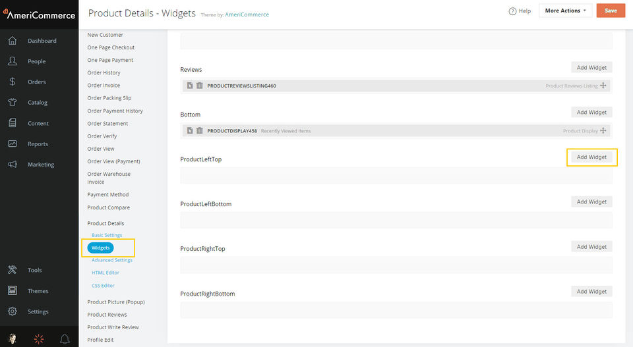This screenshot has width=633, height=347.
Task: Click the orange starburst icon in the bottom bar
Action: click(x=39, y=339)
